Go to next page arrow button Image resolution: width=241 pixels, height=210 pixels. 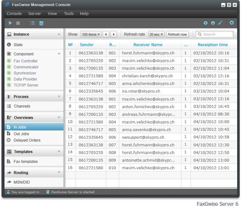pos(114,34)
